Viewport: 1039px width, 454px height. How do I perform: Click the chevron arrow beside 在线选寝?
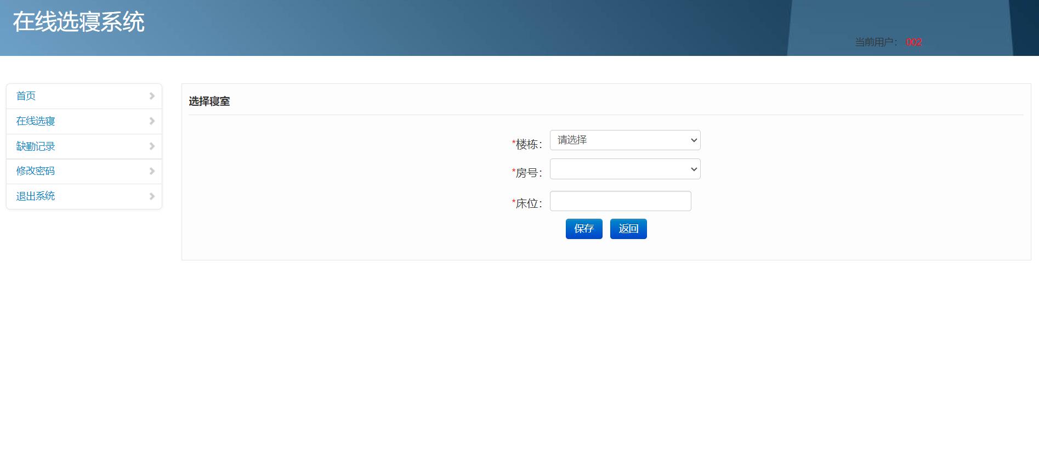(152, 121)
